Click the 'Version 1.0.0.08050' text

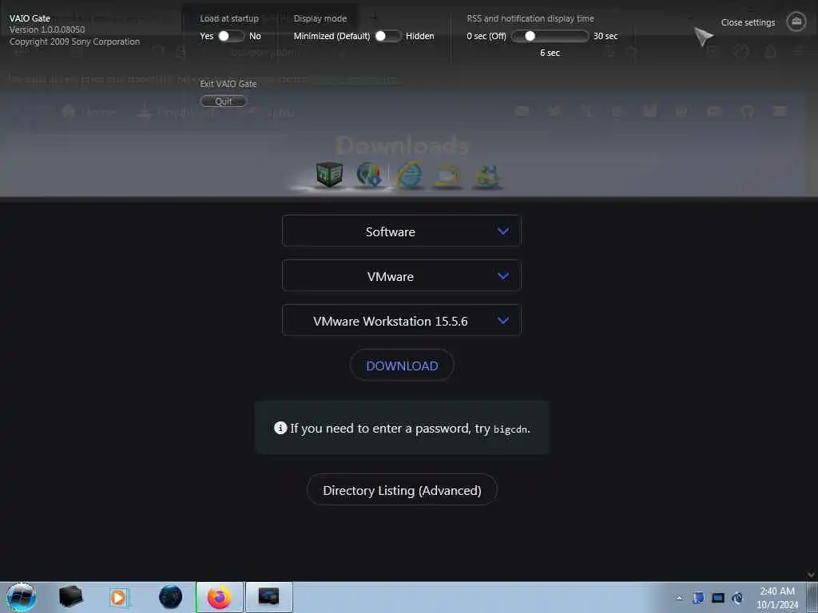(47, 30)
